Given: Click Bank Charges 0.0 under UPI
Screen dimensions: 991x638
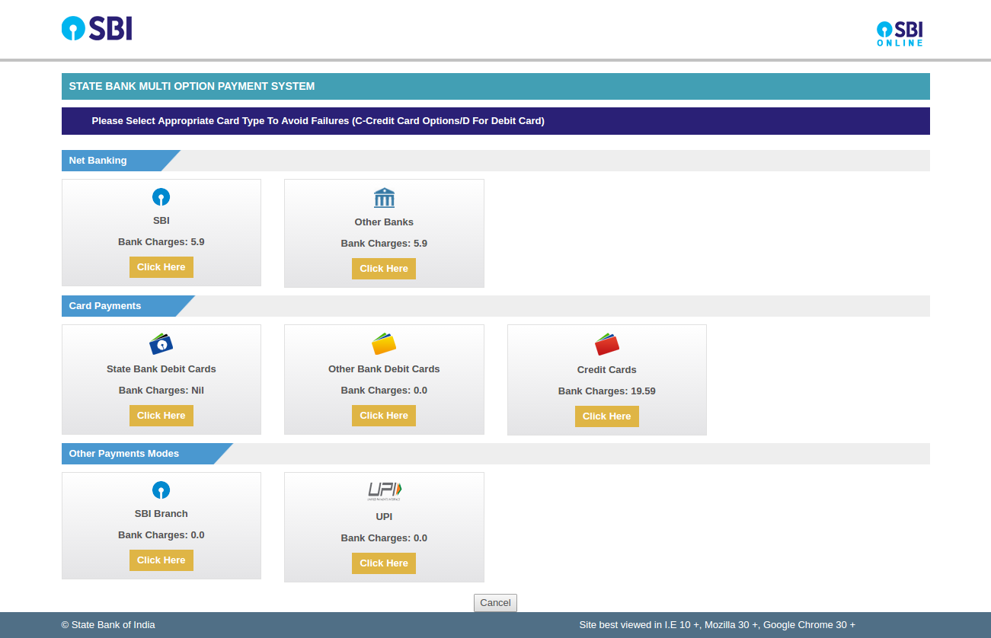Looking at the screenshot, I should (384, 538).
